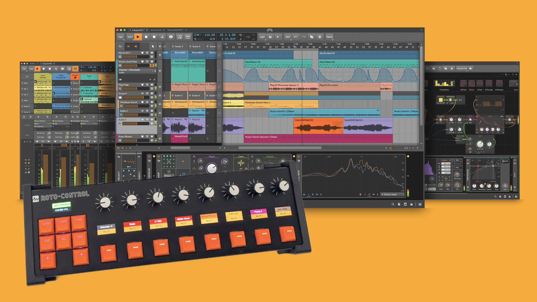The image size is (537, 302).
Task: Click the orange arranger lanes view icon
Action: tap(136, 46)
